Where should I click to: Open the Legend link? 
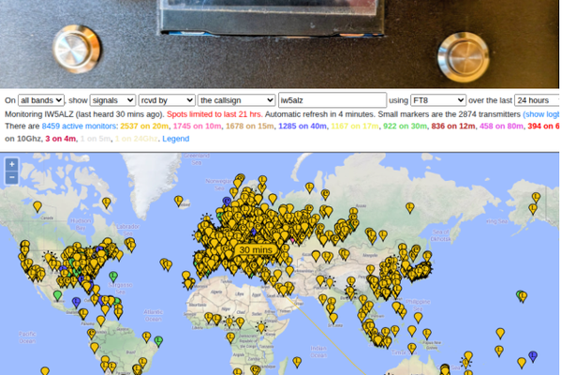point(175,139)
